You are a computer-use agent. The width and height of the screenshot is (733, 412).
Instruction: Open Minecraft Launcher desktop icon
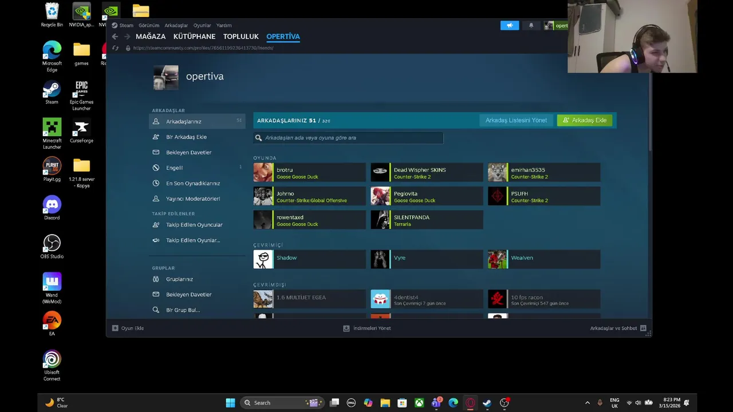(52, 133)
